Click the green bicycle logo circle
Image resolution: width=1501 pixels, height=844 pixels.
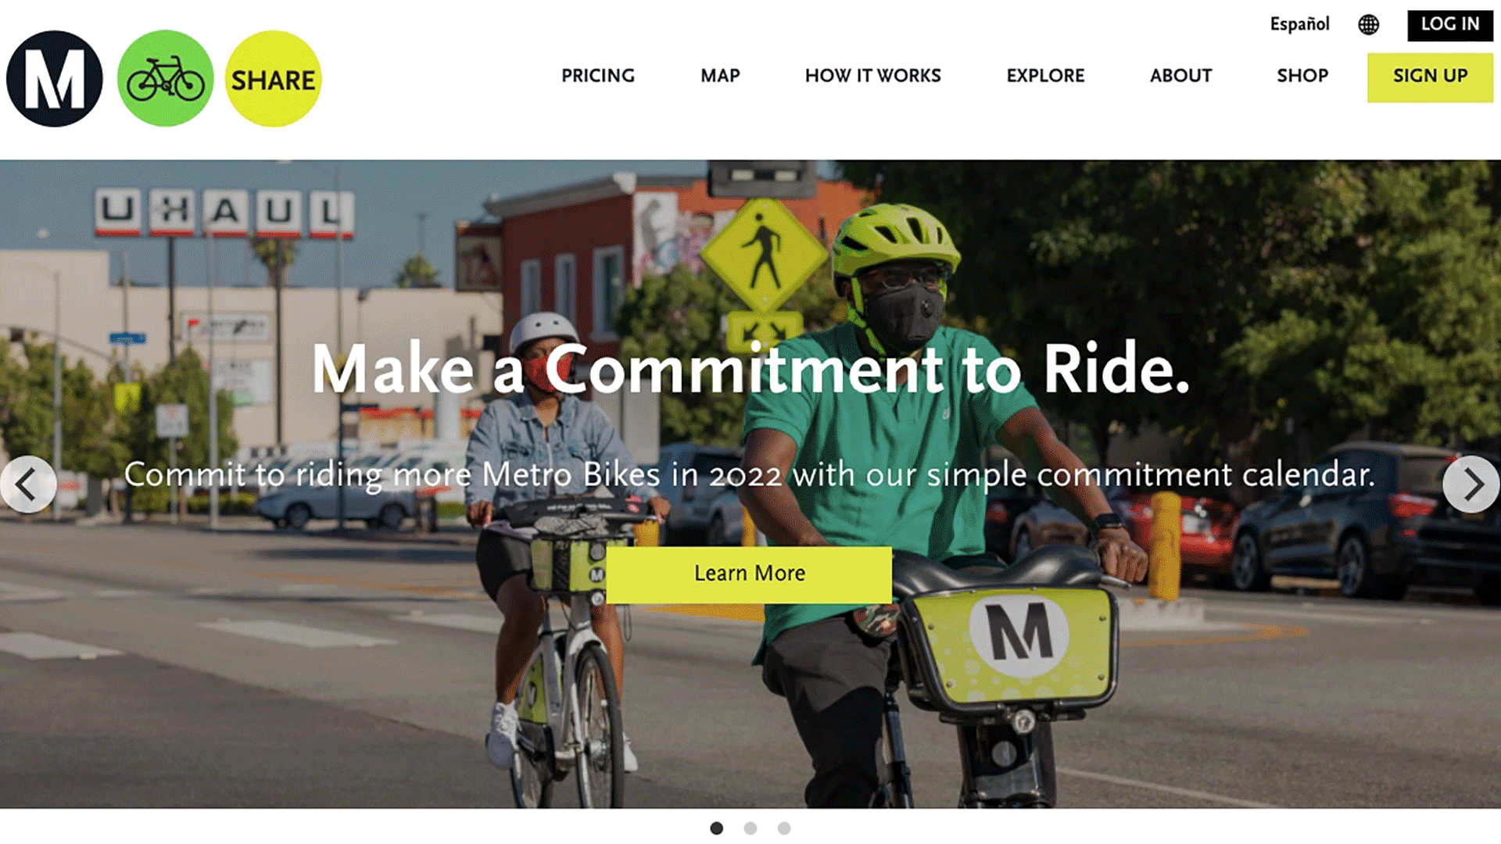point(165,79)
